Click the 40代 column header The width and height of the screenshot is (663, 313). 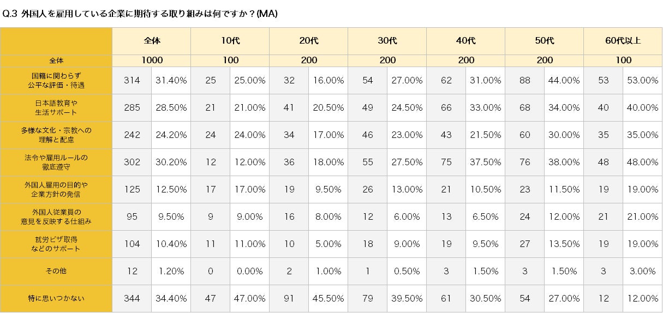(x=465, y=41)
